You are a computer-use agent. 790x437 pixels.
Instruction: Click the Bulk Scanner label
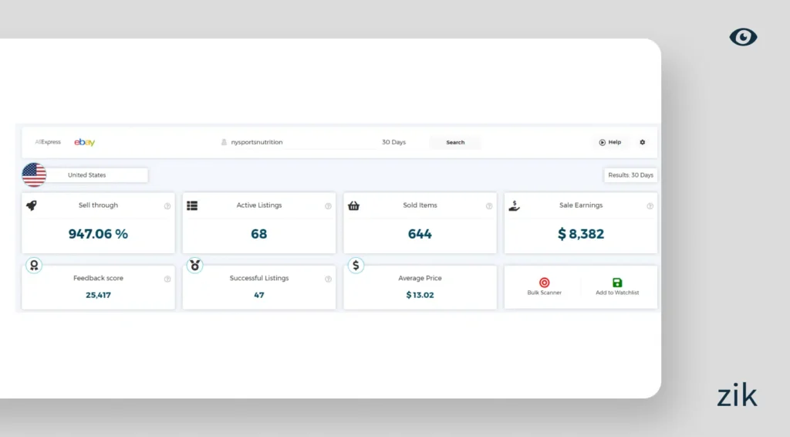click(544, 293)
